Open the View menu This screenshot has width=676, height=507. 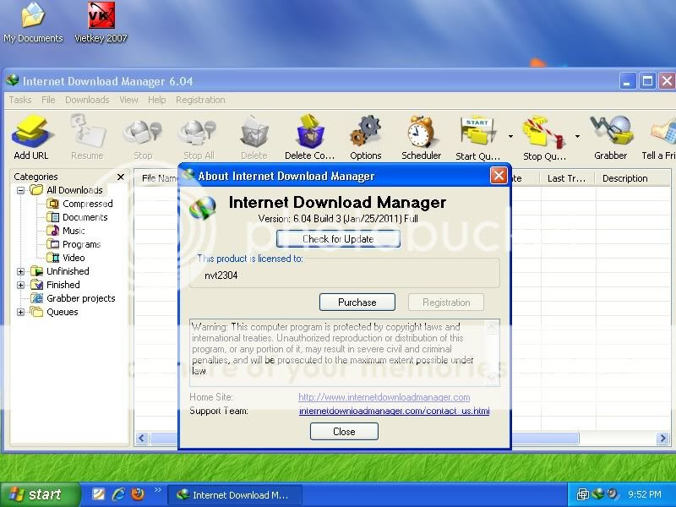(x=128, y=100)
